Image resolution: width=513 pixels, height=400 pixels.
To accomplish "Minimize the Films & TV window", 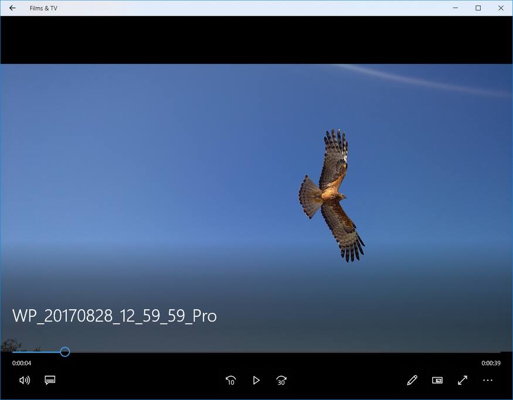I will coord(455,8).
